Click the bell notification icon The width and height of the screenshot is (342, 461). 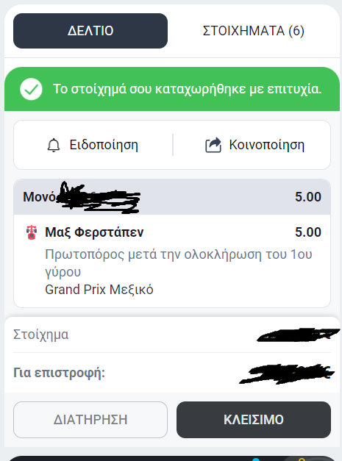tap(54, 146)
